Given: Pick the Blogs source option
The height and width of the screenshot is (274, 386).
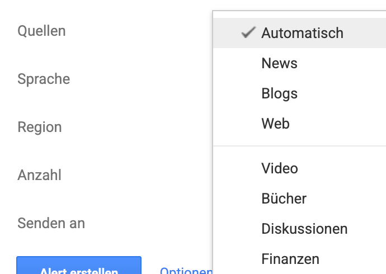Looking at the screenshot, I should (x=279, y=93).
